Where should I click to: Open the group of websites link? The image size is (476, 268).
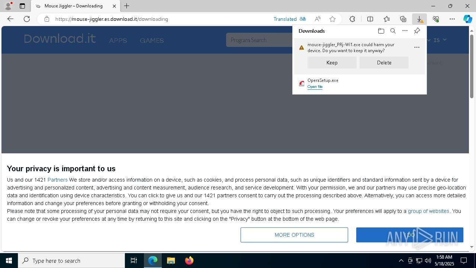[428, 211]
